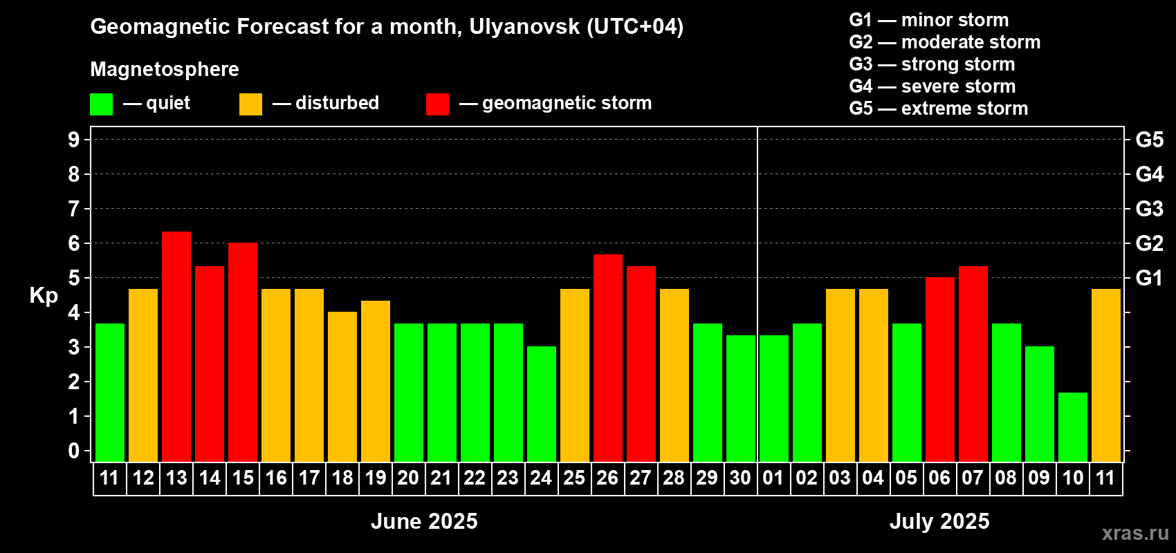Click date label 06 in July
This screenshot has height=553, width=1176.
(x=939, y=478)
